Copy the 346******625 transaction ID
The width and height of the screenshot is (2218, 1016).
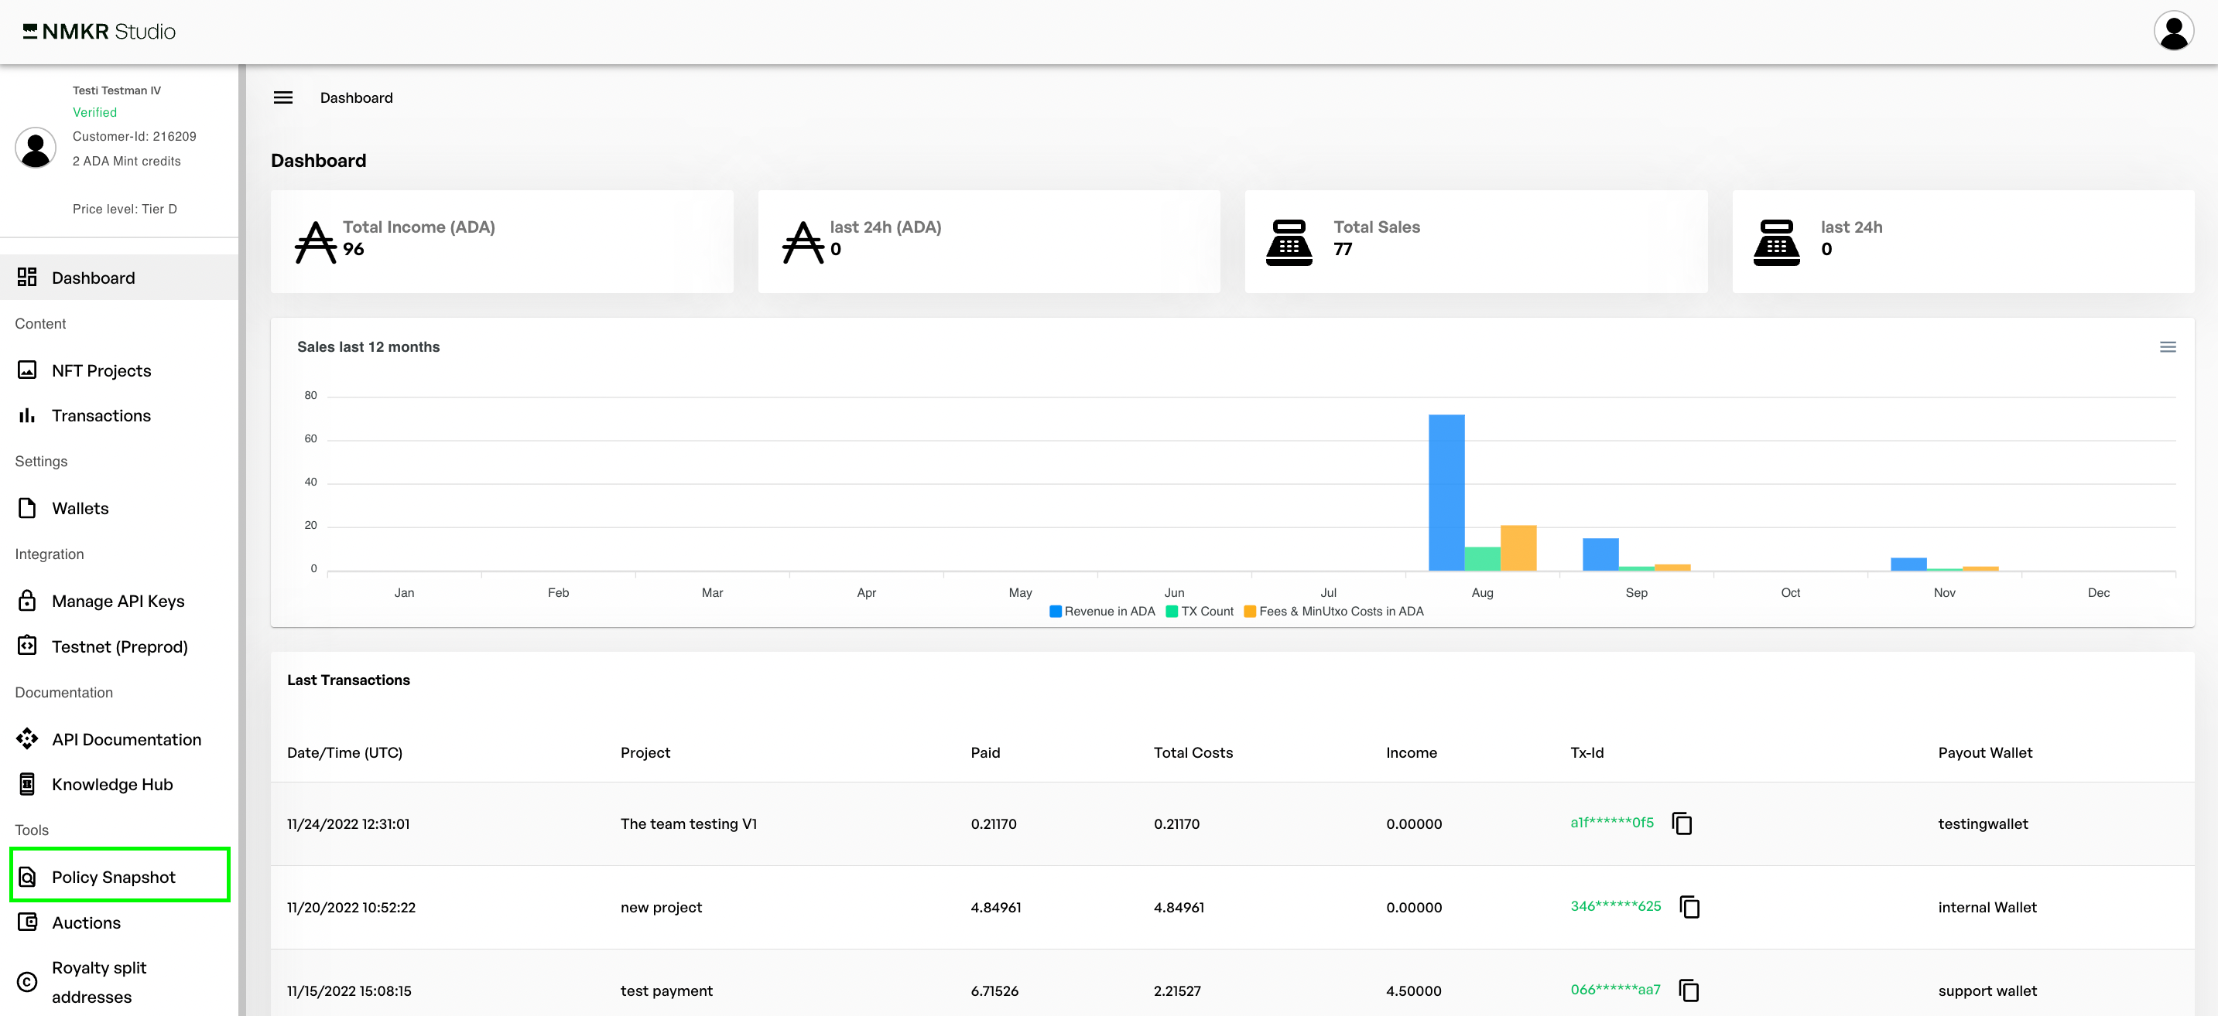[x=1689, y=907]
